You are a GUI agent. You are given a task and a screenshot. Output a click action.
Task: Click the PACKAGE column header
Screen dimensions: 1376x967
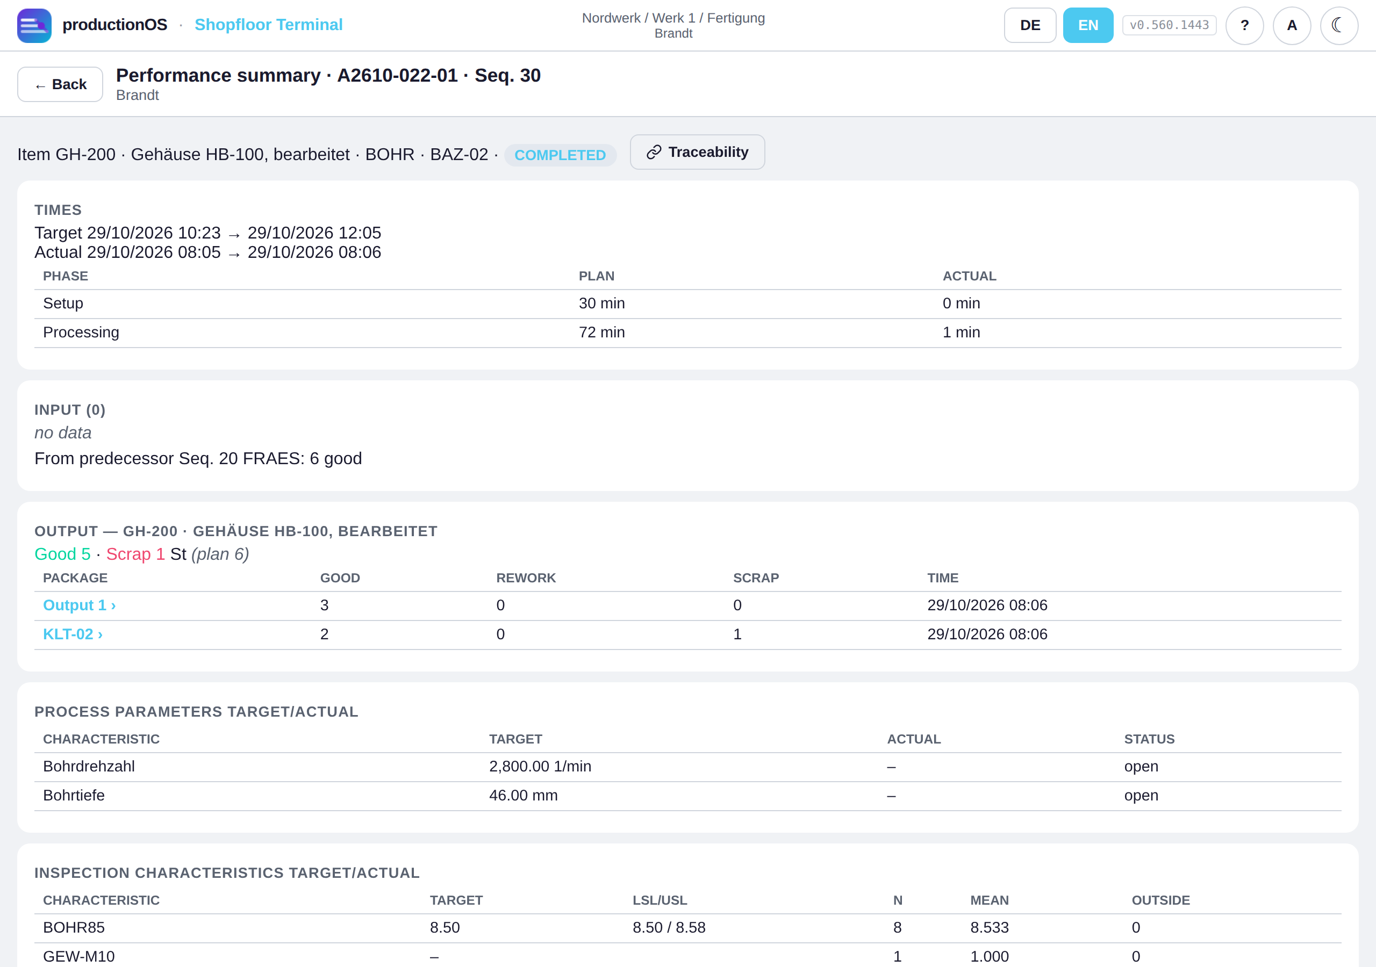tap(75, 578)
